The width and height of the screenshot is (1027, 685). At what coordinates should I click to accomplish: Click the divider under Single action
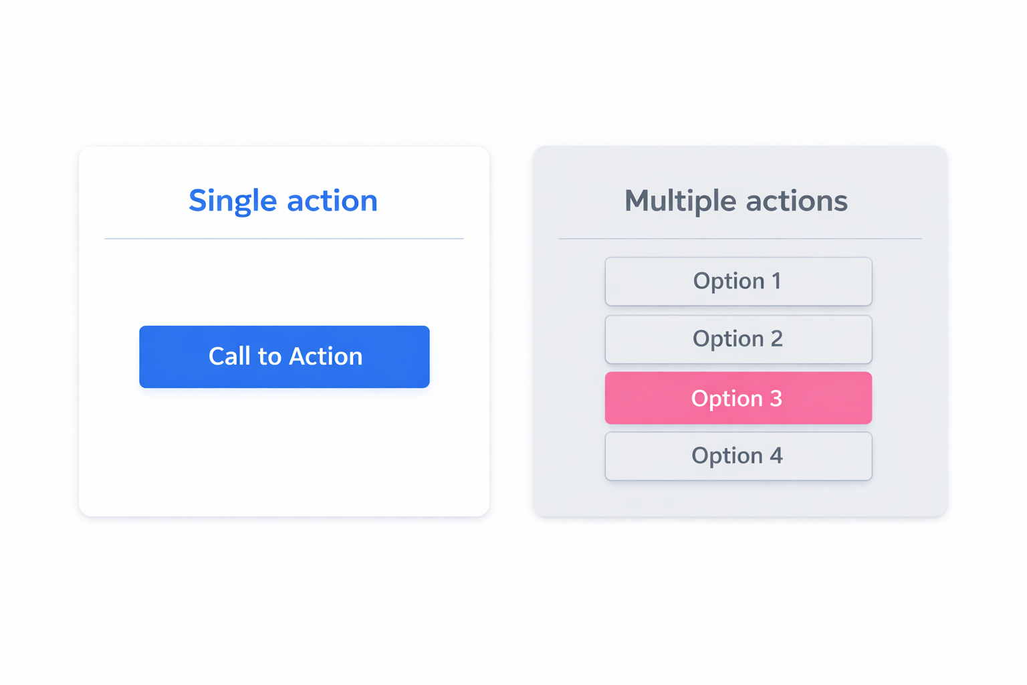283,237
